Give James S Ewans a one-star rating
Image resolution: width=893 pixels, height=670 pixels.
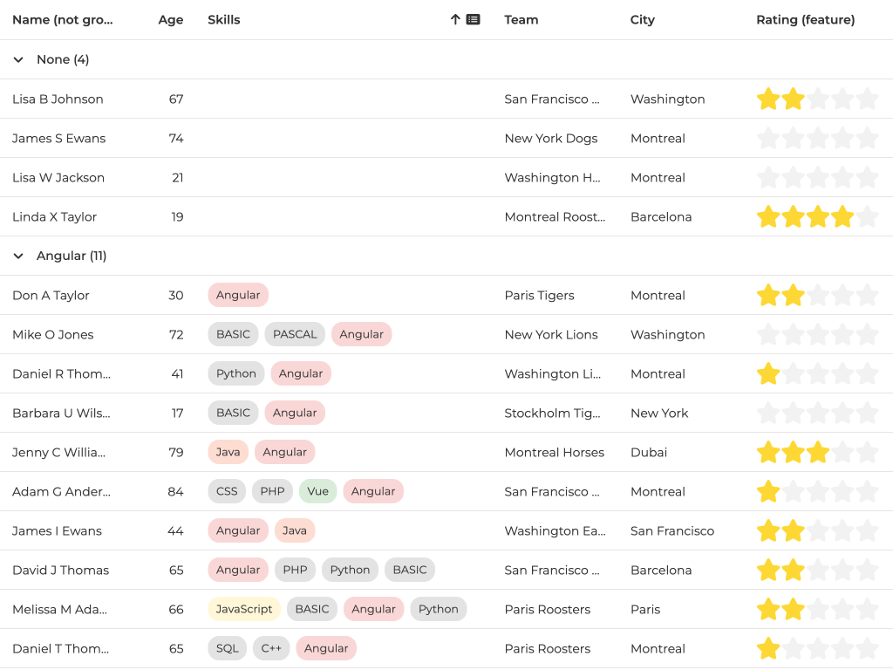pos(767,138)
